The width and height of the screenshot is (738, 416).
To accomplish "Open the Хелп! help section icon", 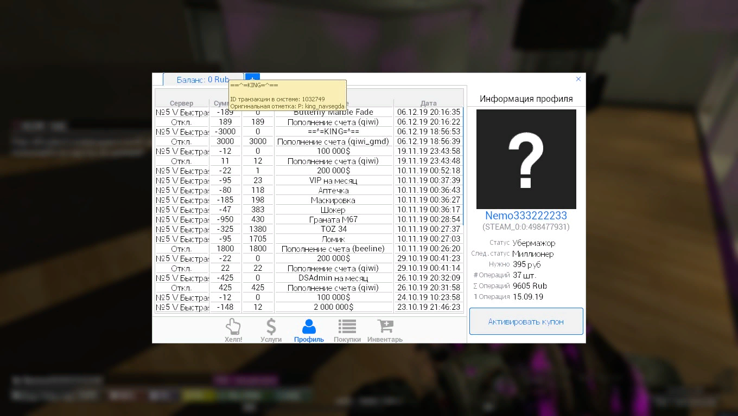I will pos(233,330).
